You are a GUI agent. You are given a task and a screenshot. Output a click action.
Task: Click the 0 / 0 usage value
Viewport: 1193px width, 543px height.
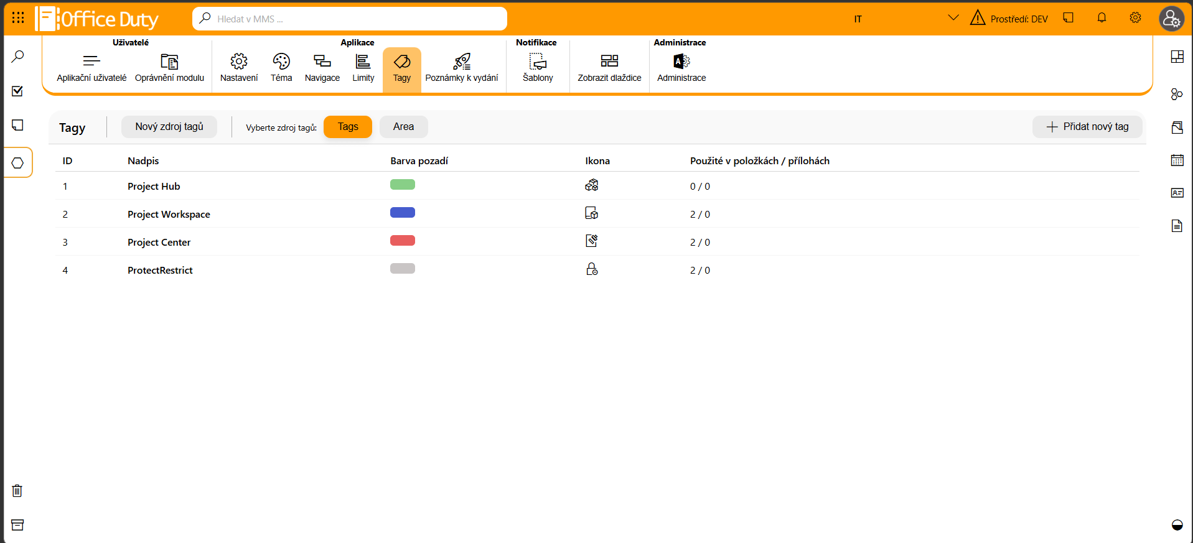pos(700,186)
